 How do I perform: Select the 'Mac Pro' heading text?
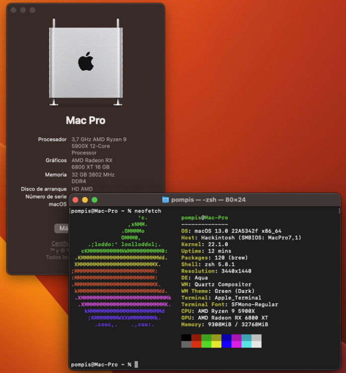coord(86,120)
